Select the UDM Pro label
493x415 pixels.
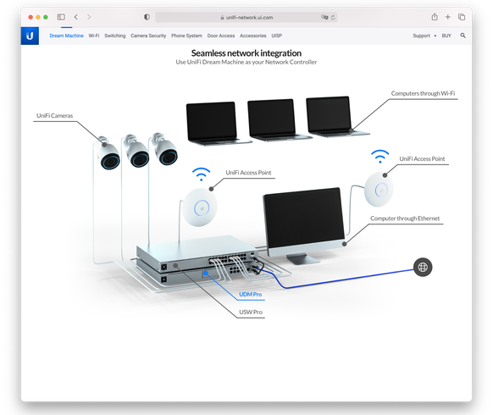(250, 295)
